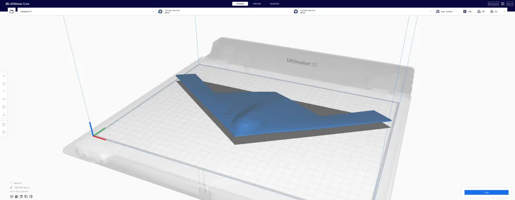This screenshot has width=515, height=200.
Task: Switch to the PREPARE stage tab
Action: click(x=240, y=3)
